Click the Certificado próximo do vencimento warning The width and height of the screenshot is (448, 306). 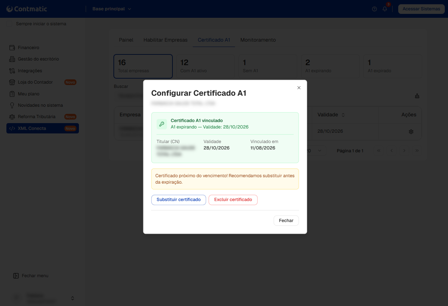coord(225,179)
